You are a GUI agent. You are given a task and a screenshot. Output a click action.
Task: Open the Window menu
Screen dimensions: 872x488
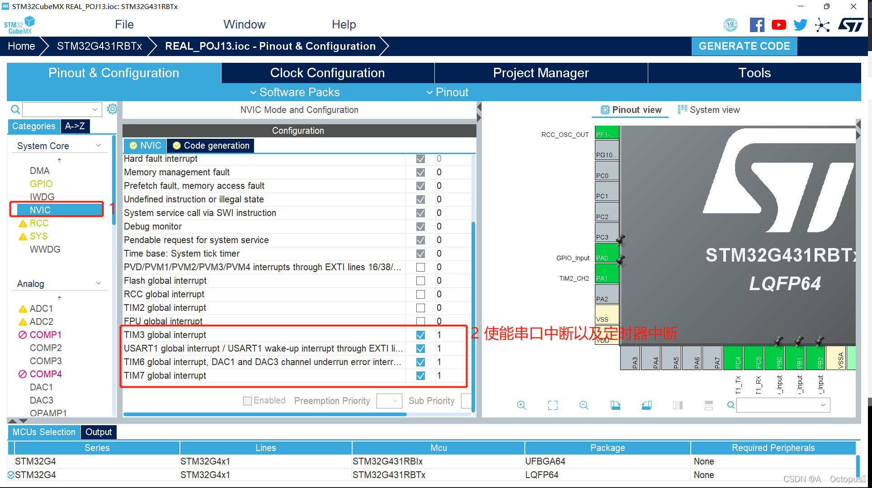coord(245,24)
